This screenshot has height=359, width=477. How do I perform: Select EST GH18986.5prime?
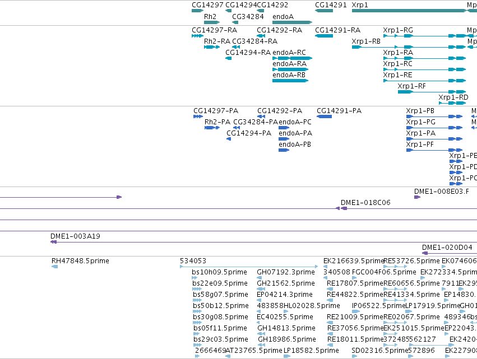(x=261, y=346)
